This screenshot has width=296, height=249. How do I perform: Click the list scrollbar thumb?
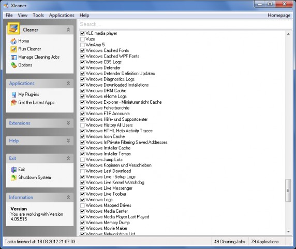288,190
